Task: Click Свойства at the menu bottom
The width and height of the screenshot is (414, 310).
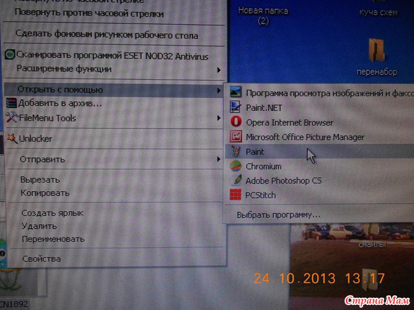Action: point(41,258)
